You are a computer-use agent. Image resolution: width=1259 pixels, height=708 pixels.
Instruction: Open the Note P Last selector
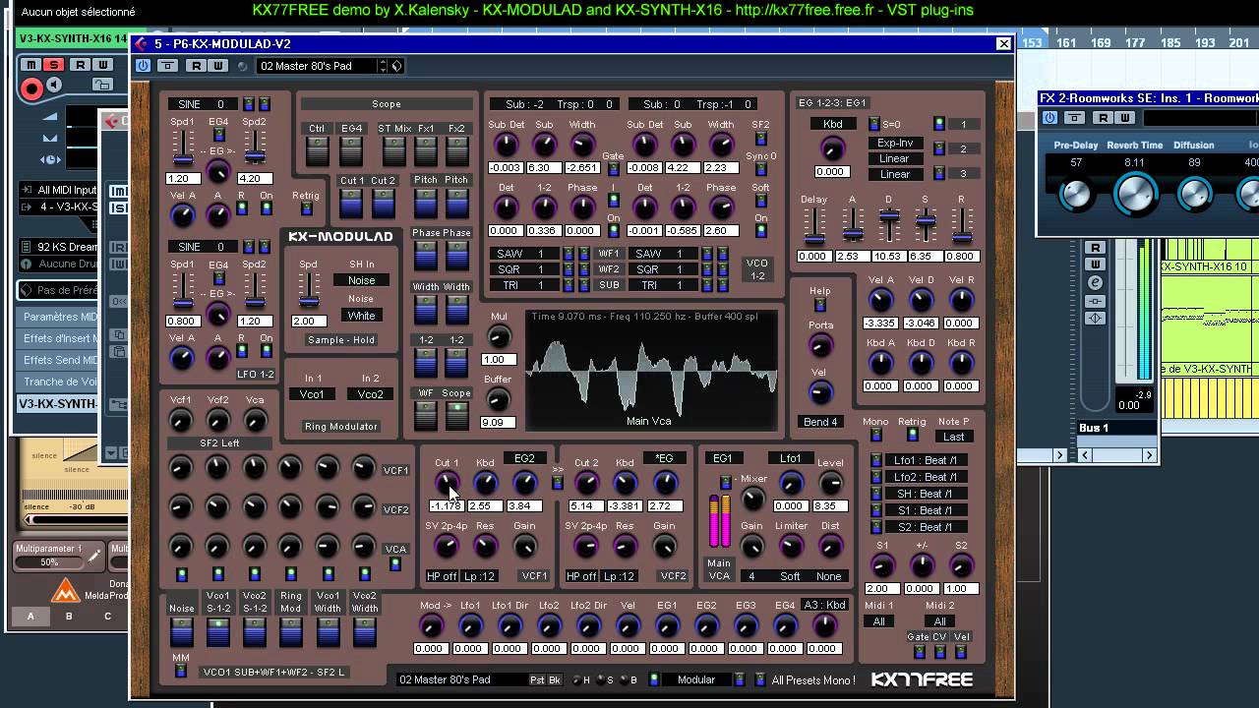pos(953,437)
